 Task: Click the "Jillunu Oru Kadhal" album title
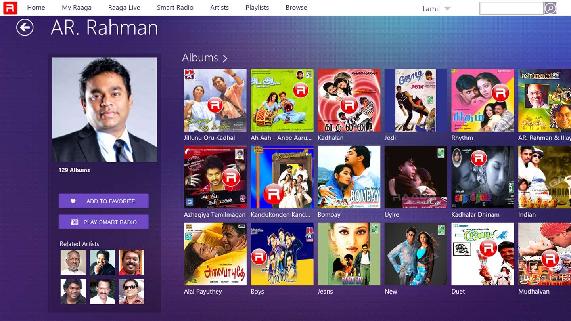[x=209, y=138]
